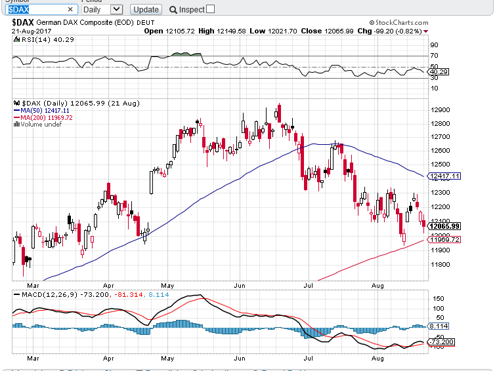The width and height of the screenshot is (495, 371).
Task: Enable the Inspect checkbox
Action: tap(210, 9)
